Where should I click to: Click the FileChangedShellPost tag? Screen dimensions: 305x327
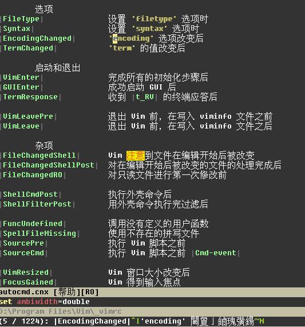pyautogui.click(x=49, y=165)
